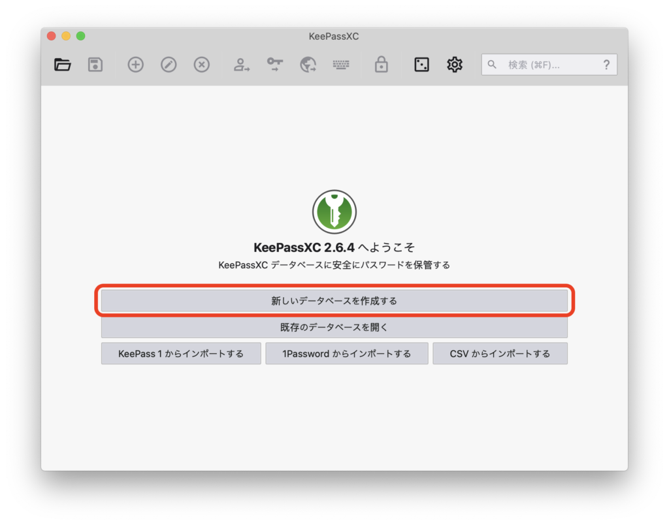This screenshot has width=669, height=525.
Task: Click 新しいデータベースを作成する button
Action: coord(334,300)
